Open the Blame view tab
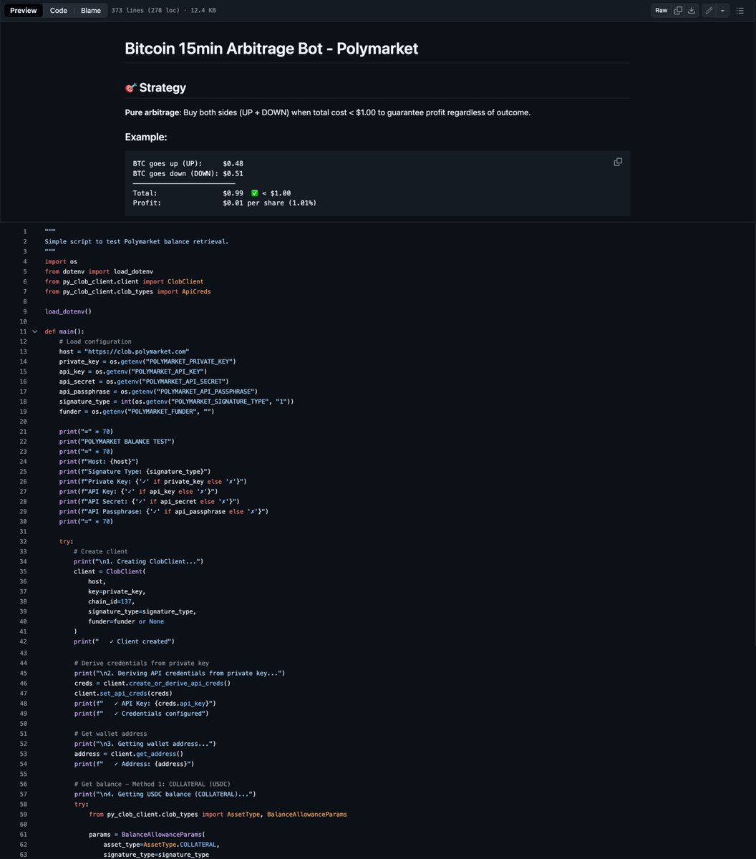 [x=91, y=11]
